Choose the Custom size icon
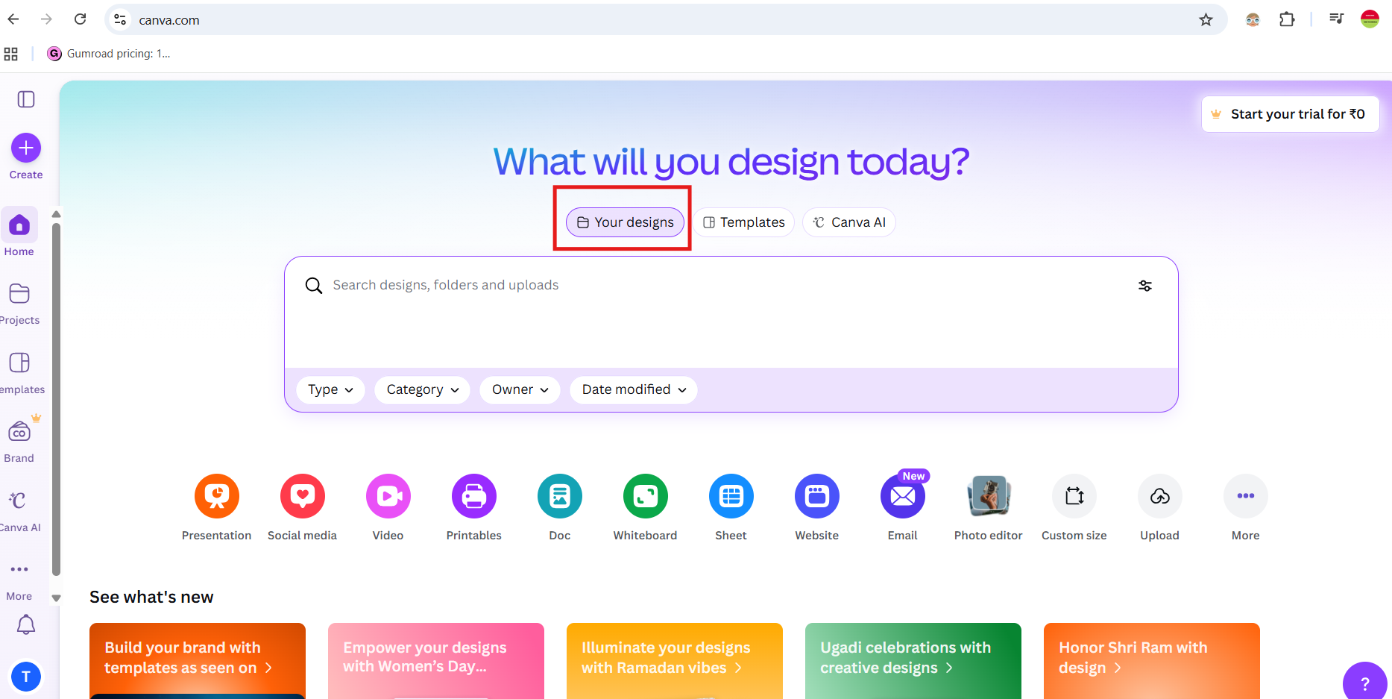This screenshot has height=699, width=1392. 1074,496
